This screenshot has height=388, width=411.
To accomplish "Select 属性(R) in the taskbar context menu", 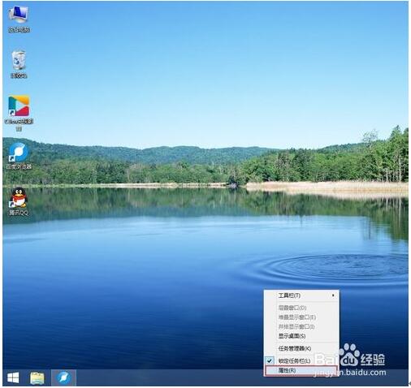I will (301, 370).
